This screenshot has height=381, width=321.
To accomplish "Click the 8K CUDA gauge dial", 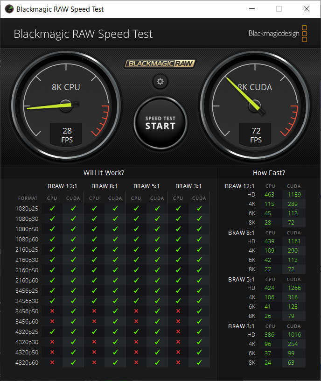I will tap(255, 106).
